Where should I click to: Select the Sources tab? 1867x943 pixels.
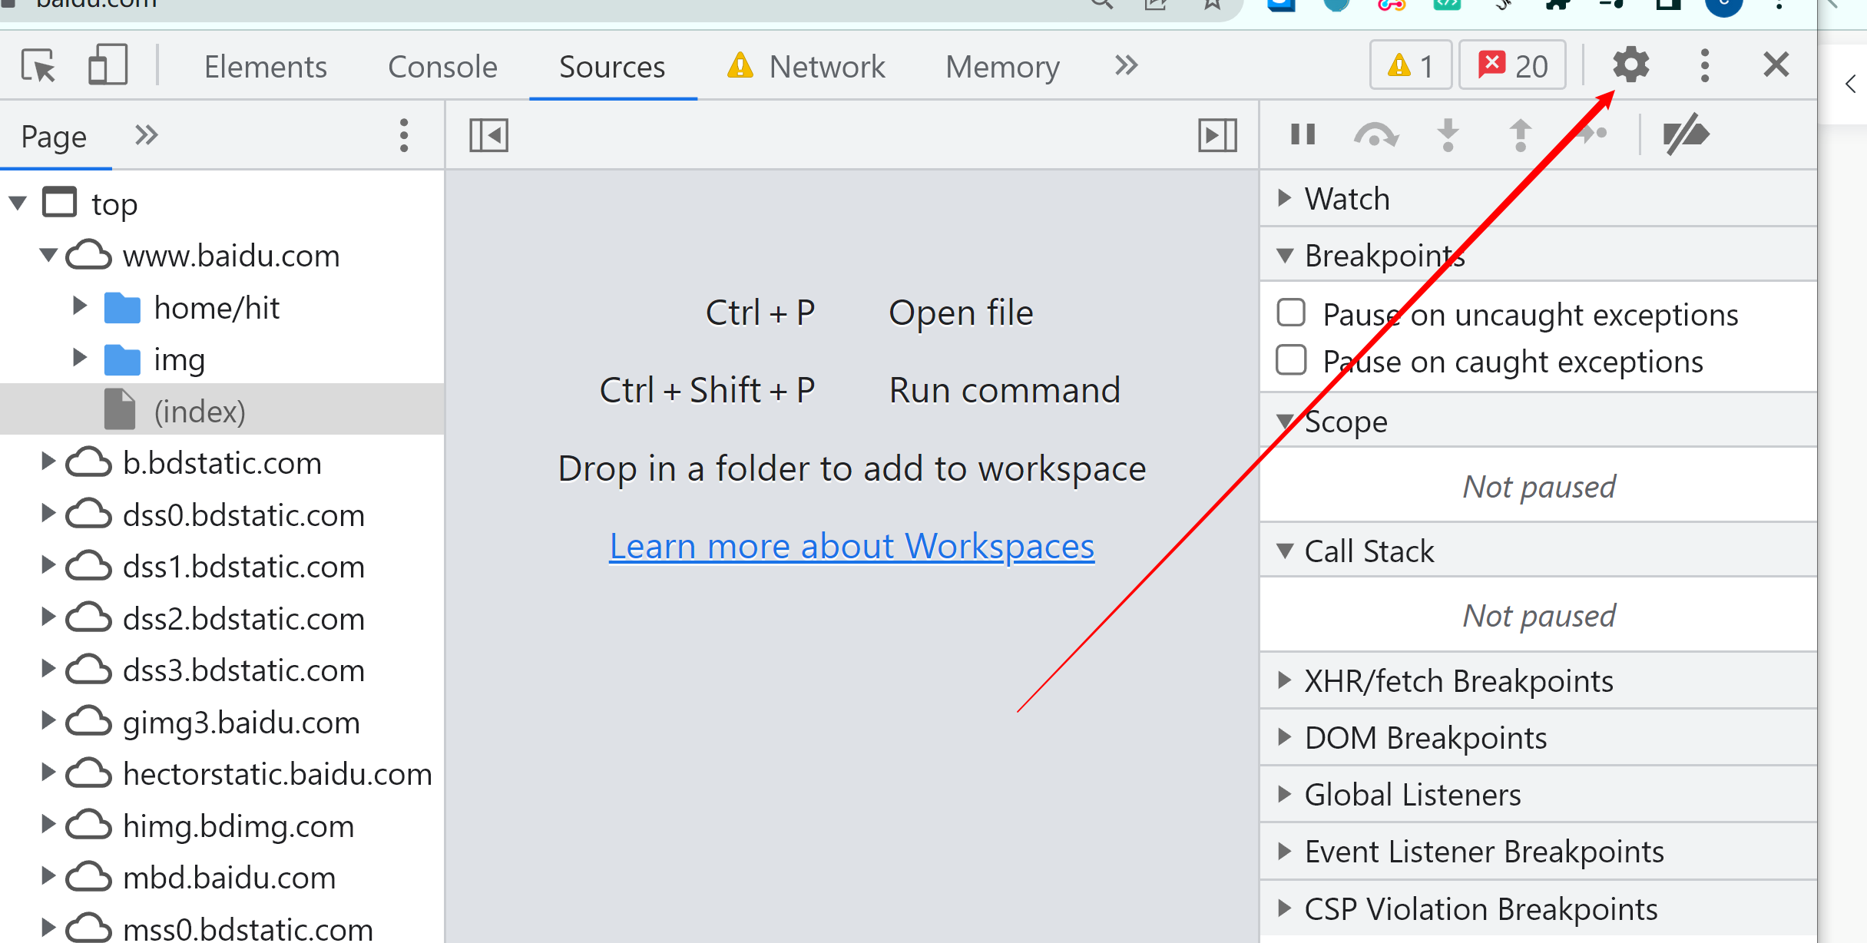pyautogui.click(x=612, y=67)
